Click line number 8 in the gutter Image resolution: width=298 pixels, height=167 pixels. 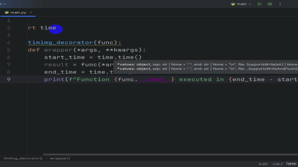(8, 72)
